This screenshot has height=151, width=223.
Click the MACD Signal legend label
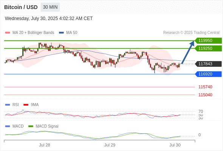tap(47, 126)
